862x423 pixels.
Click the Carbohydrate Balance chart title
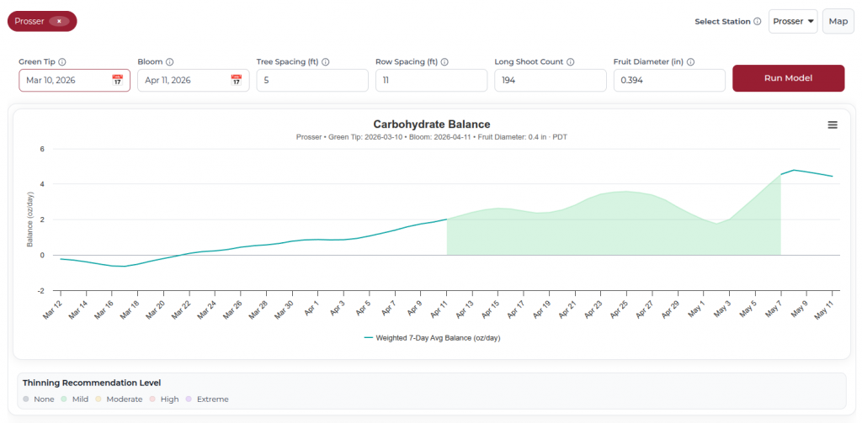[432, 124]
